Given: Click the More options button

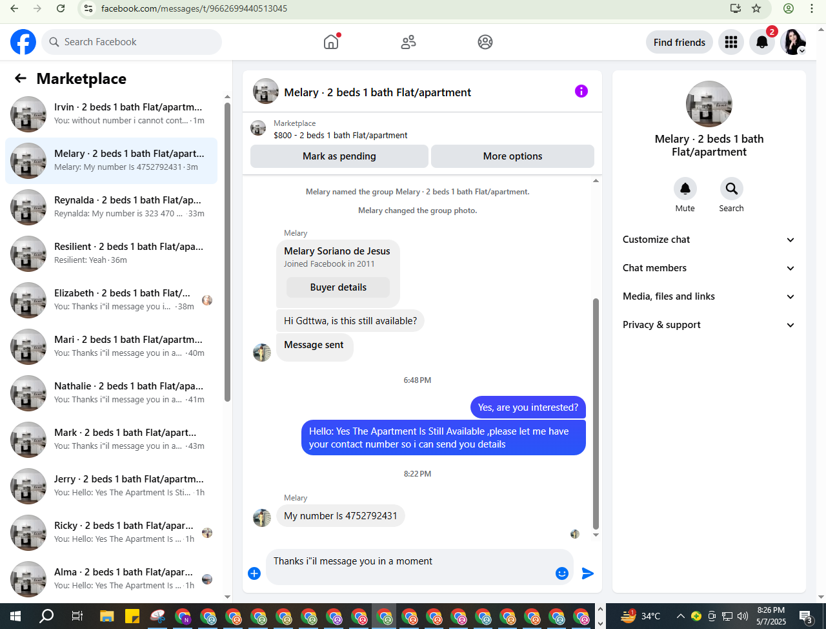Looking at the screenshot, I should (x=512, y=156).
